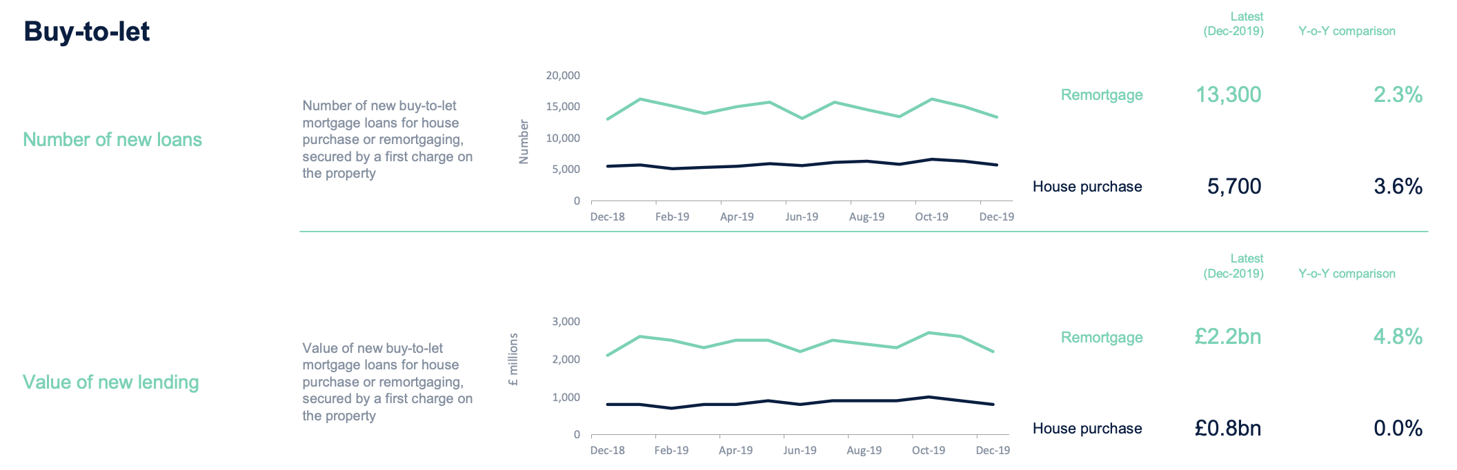
Task: Click the 2.3% year-on-year remortgage value
Action: tap(1398, 94)
